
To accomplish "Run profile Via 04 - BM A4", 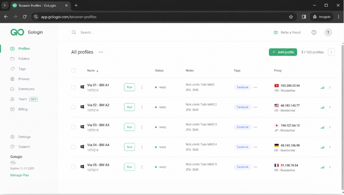I will [130, 147].
